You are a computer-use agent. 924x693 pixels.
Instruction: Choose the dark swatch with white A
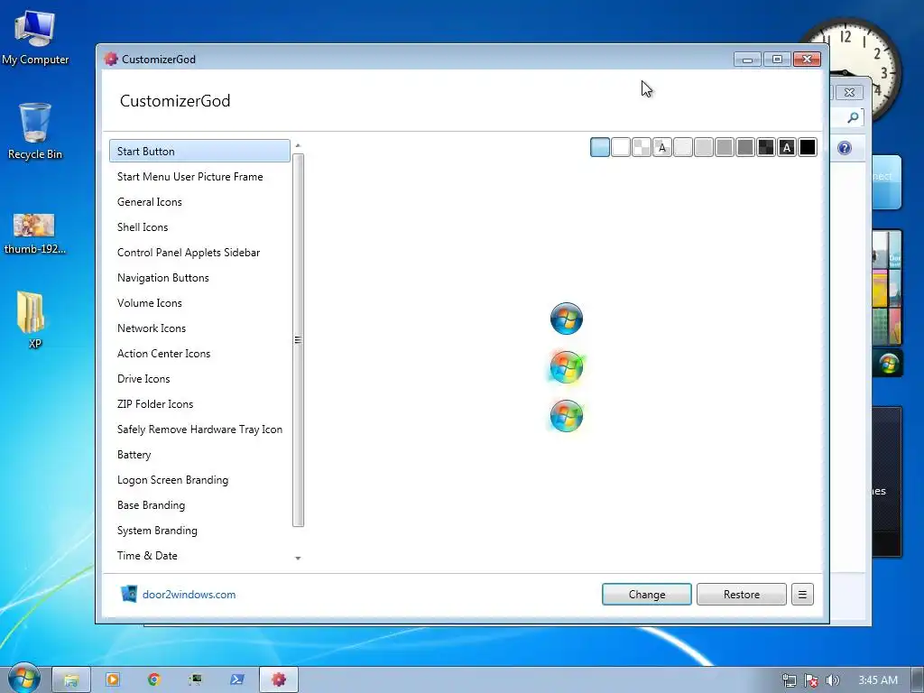[x=787, y=147]
